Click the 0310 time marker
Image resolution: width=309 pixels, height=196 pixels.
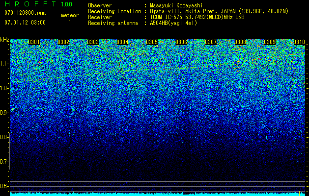tap(299, 42)
